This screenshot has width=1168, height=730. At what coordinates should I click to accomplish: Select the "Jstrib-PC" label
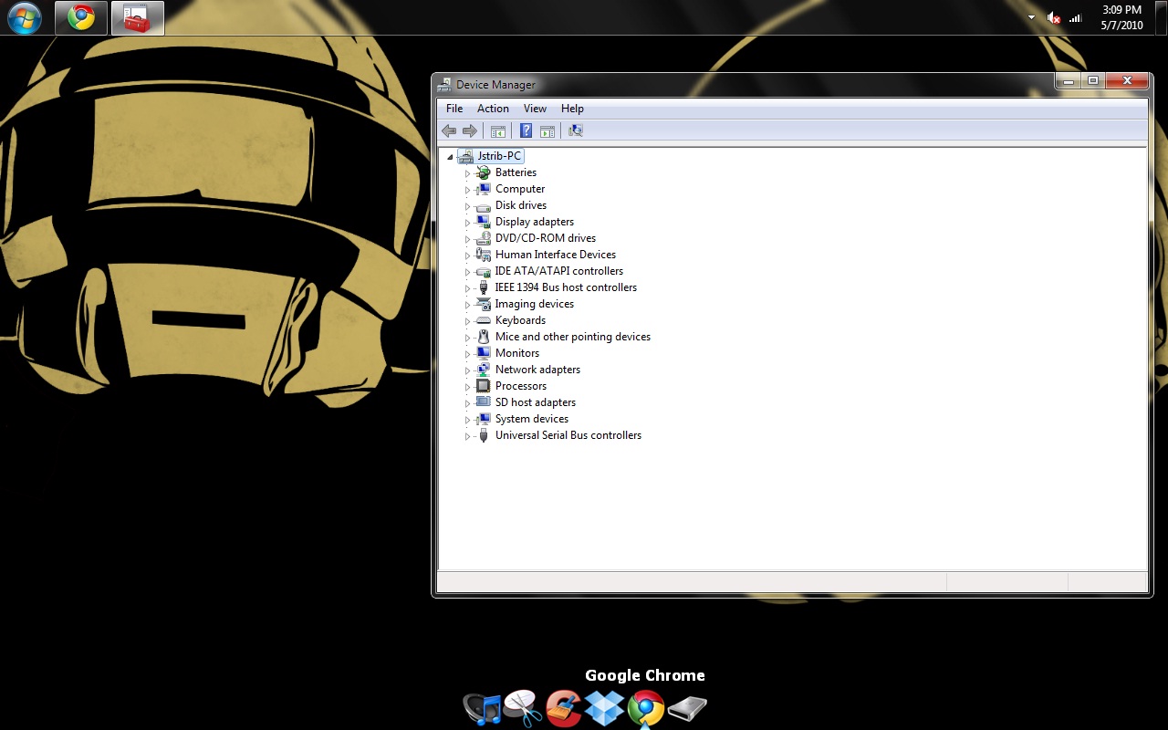coord(499,156)
